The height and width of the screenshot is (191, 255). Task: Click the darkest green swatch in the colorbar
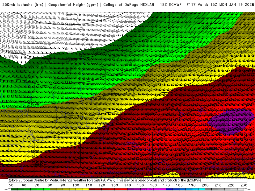coord(14,189)
